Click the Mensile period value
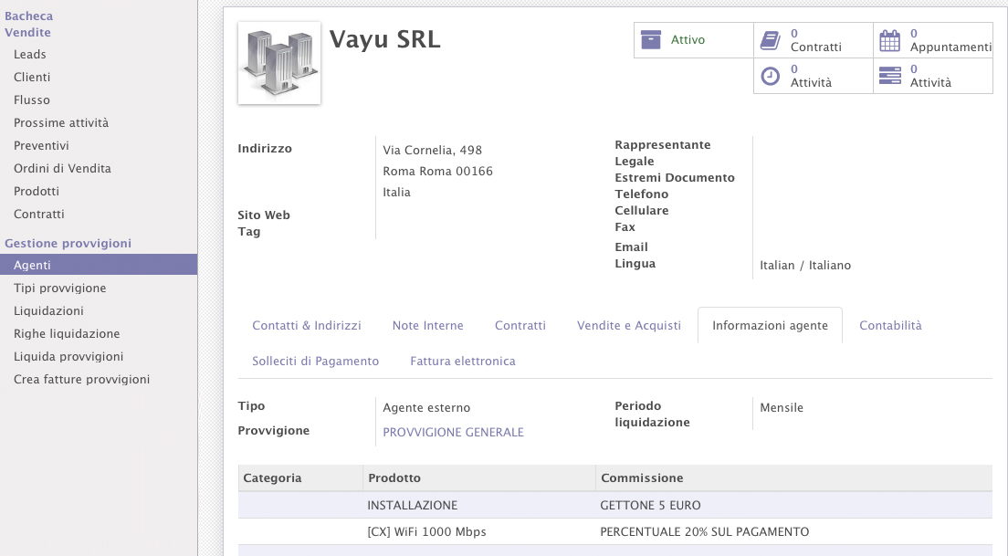The height and width of the screenshot is (556, 1008). tap(781, 407)
